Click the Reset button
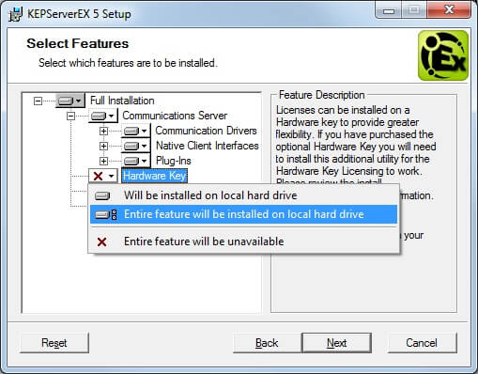Screen dimensions: 478x374 tap(54, 343)
